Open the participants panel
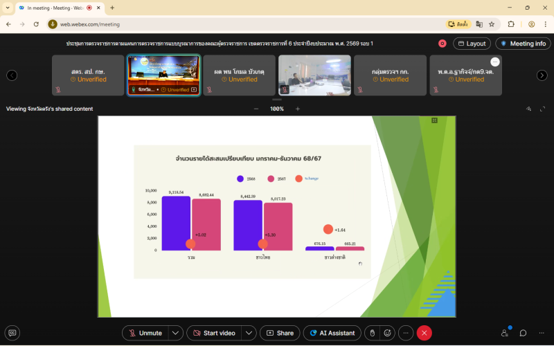 coord(504,333)
